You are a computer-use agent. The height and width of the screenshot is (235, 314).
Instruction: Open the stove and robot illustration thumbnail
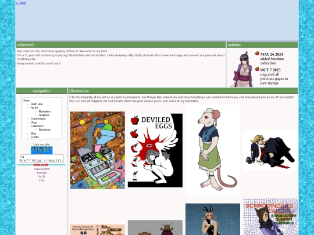coord(98,150)
